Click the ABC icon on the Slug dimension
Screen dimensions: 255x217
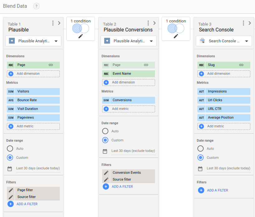pos(202,65)
